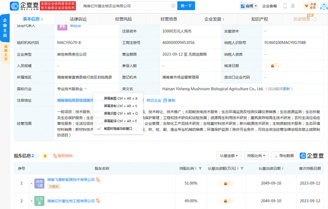Open the registered address link
This screenshot has width=328, height=209.
[x=75, y=100]
